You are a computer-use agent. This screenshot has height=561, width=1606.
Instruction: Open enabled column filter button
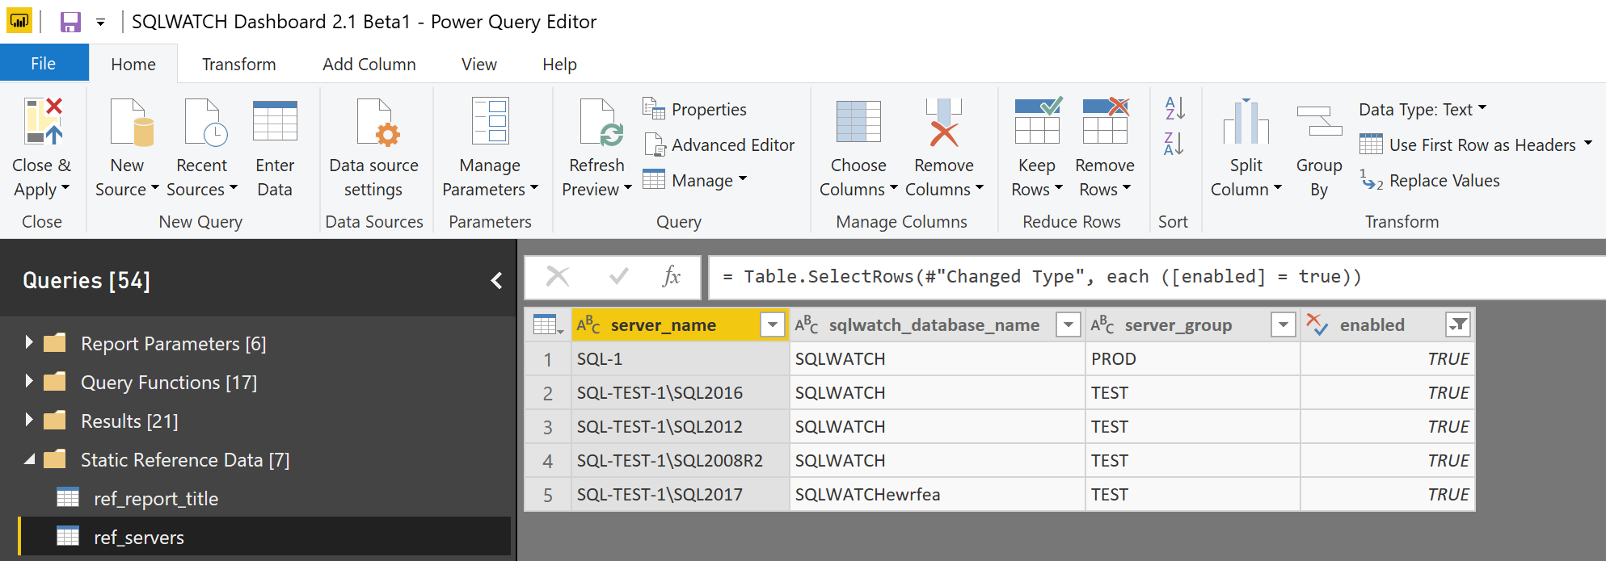pyautogui.click(x=1458, y=324)
